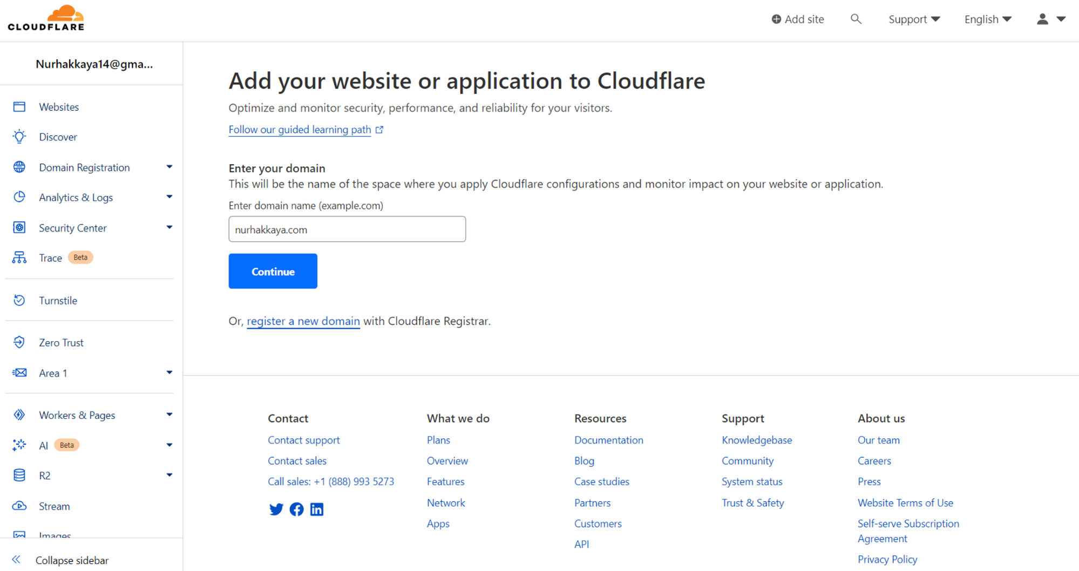The height and width of the screenshot is (571, 1079).
Task: Click the Discover lightbulb icon
Action: click(x=19, y=137)
